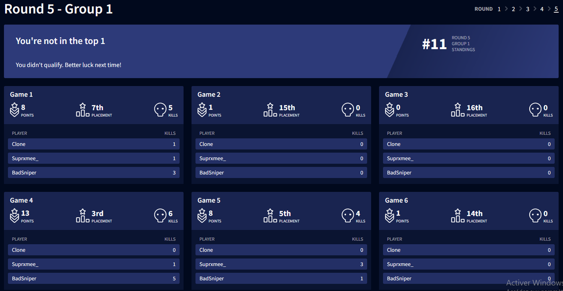The image size is (563, 291).
Task: Click the 7th placement value in Game 1
Action: pyautogui.click(x=97, y=108)
